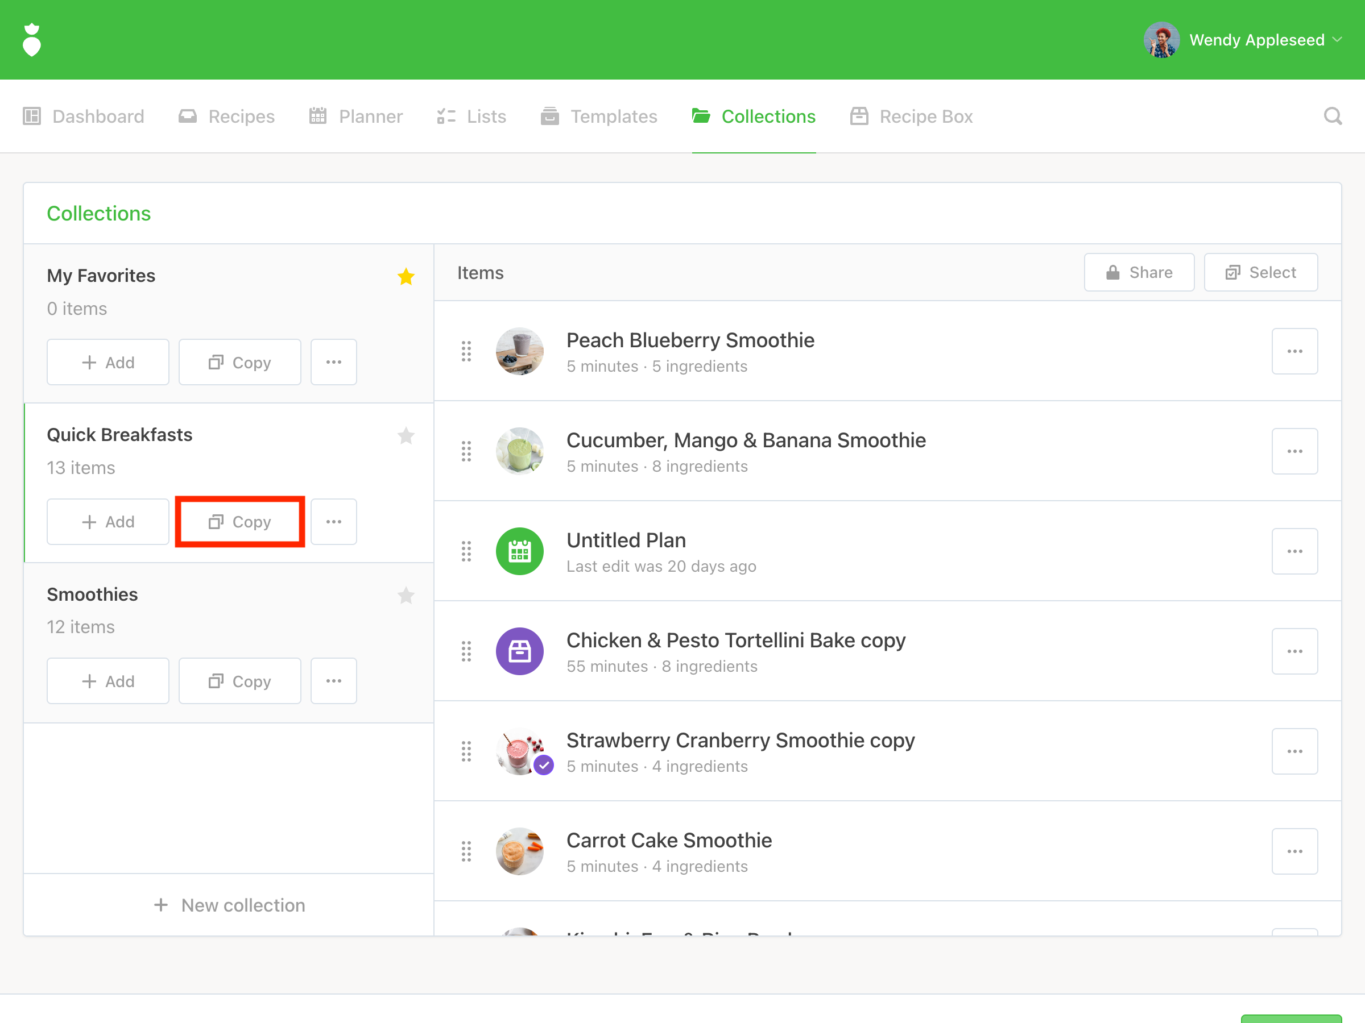
Task: Click the green Untitled Plan calendar icon
Action: click(x=519, y=551)
